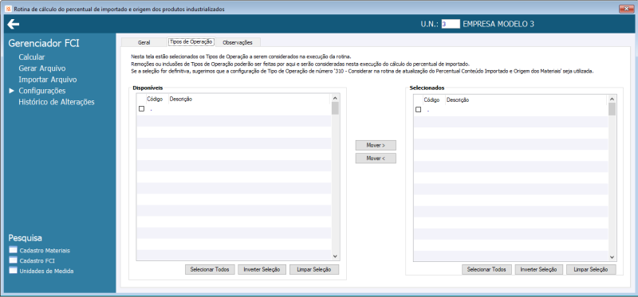Click the Selecionados scrollbar thumb

[612, 109]
